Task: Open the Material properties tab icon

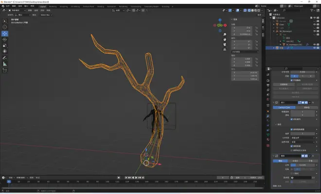Action: tap(268, 140)
